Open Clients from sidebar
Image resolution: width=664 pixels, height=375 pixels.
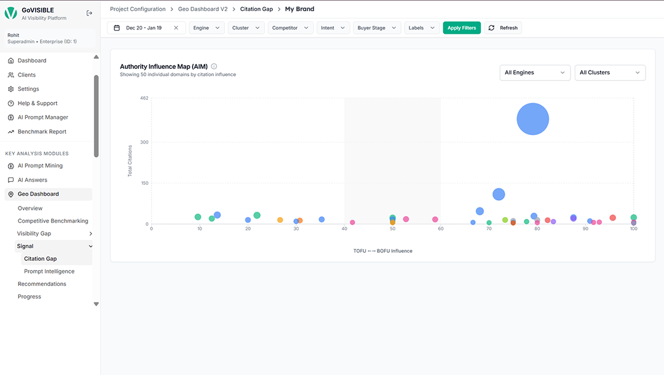click(x=26, y=75)
